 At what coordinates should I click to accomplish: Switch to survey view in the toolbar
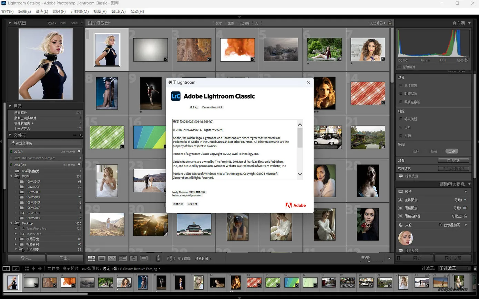123,258
